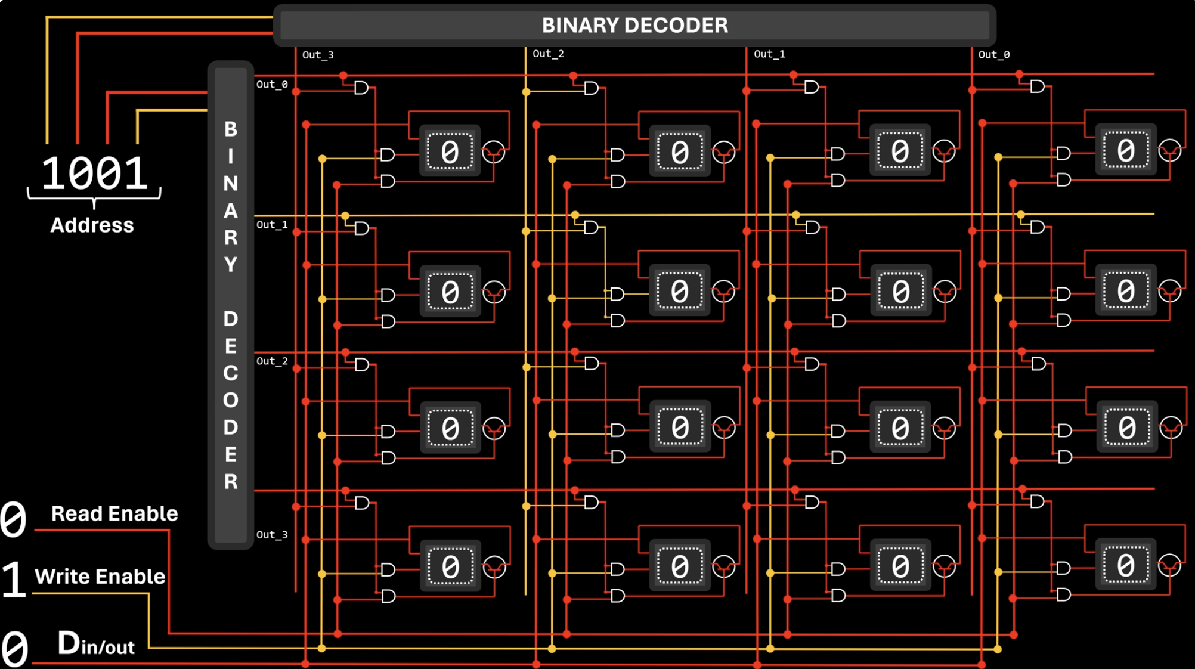Select memory cell at row Out_1, column Out_2
Image resolution: width=1195 pixels, height=669 pixels.
coord(680,290)
